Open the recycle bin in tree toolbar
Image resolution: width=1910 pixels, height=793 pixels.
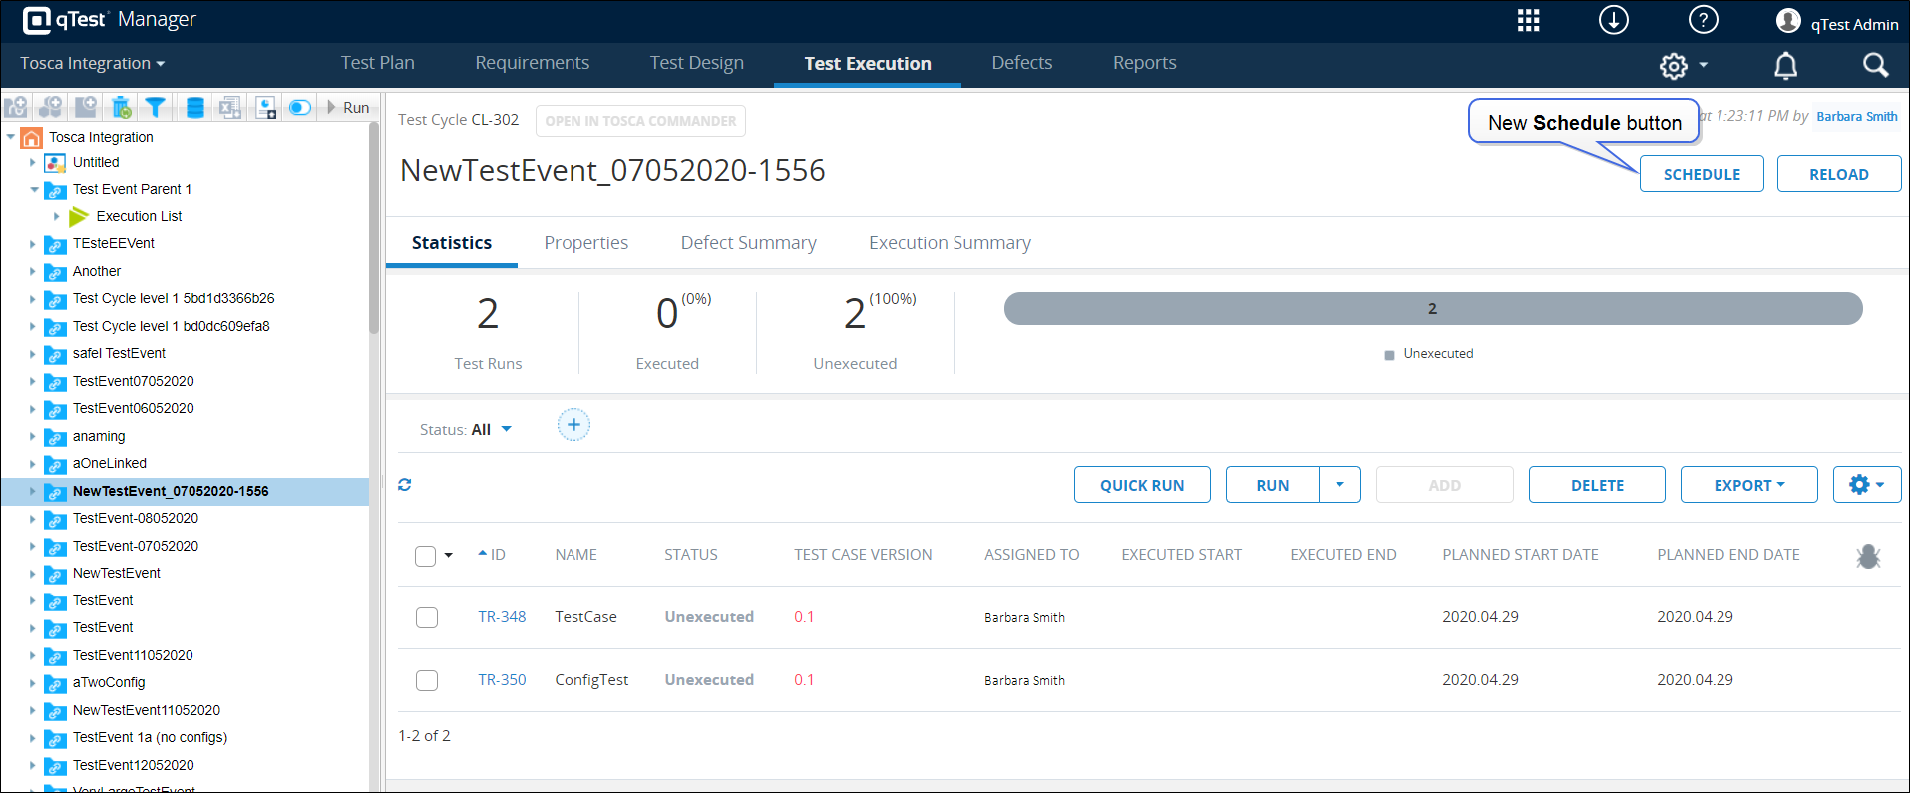121,107
